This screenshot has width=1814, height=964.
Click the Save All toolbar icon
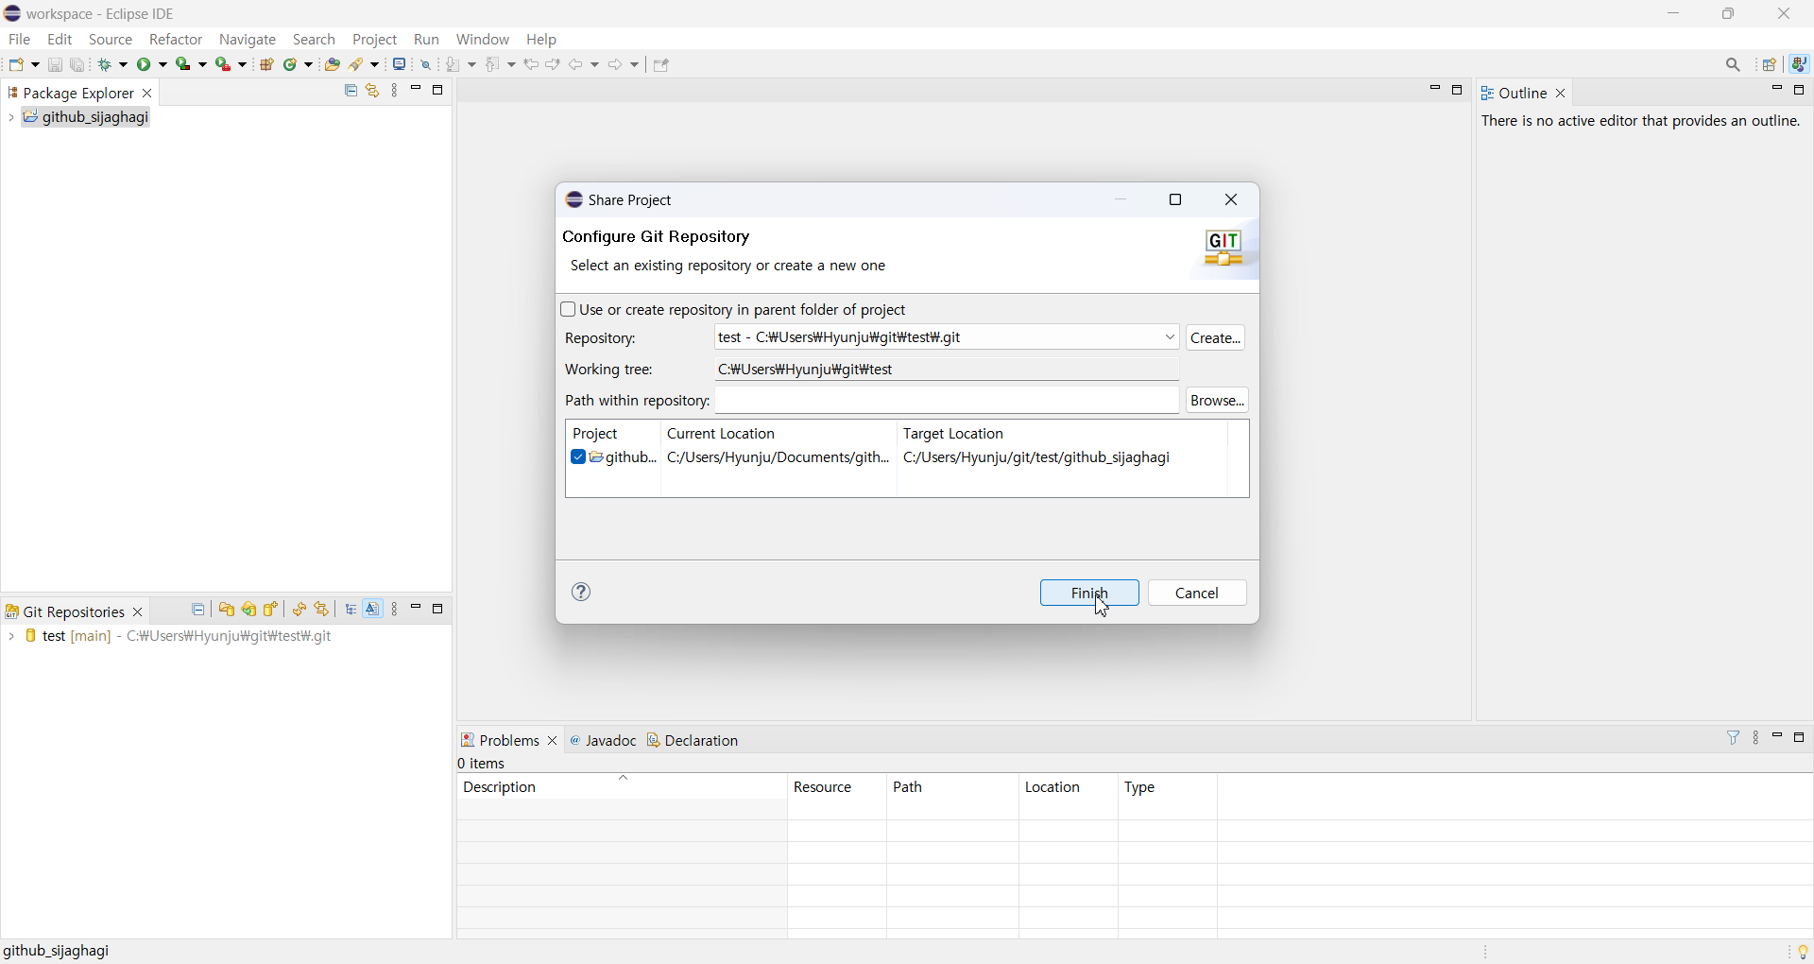point(78,64)
